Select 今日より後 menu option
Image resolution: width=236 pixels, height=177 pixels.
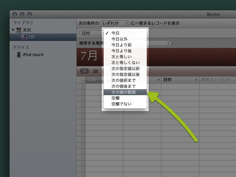click(x=125, y=51)
